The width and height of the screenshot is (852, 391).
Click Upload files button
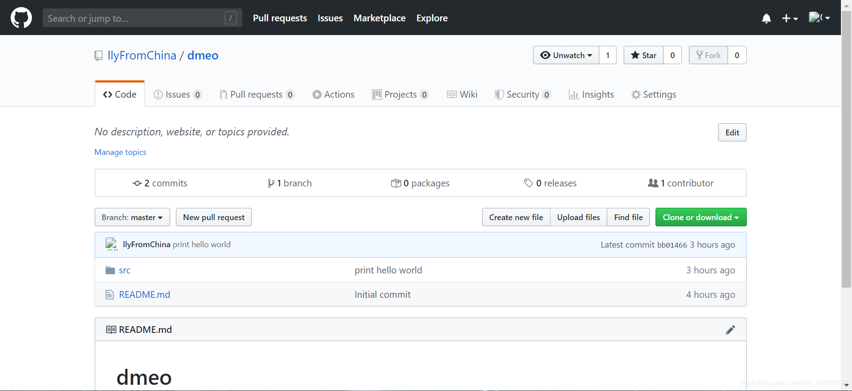pos(579,217)
